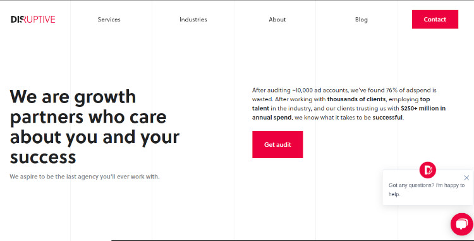Viewport: 474px width, 241px height.
Task: Go to the About page
Action: coord(277,20)
